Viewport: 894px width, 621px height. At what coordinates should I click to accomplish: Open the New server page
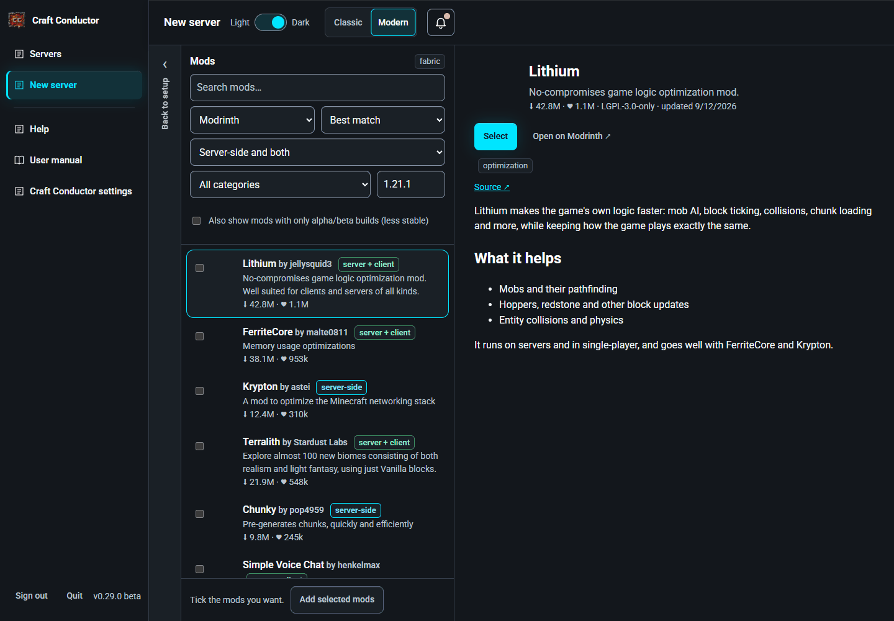[x=74, y=85]
